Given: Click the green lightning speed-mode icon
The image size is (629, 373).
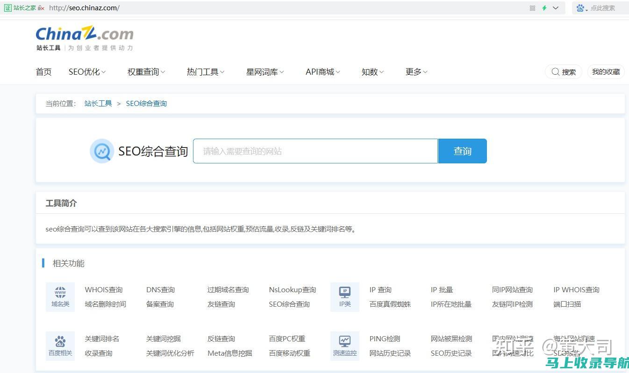Looking at the screenshot, I should tap(544, 8).
